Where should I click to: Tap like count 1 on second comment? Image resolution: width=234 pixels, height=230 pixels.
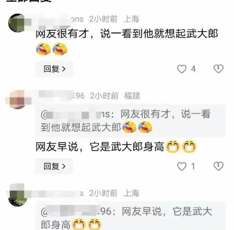tap(193, 166)
